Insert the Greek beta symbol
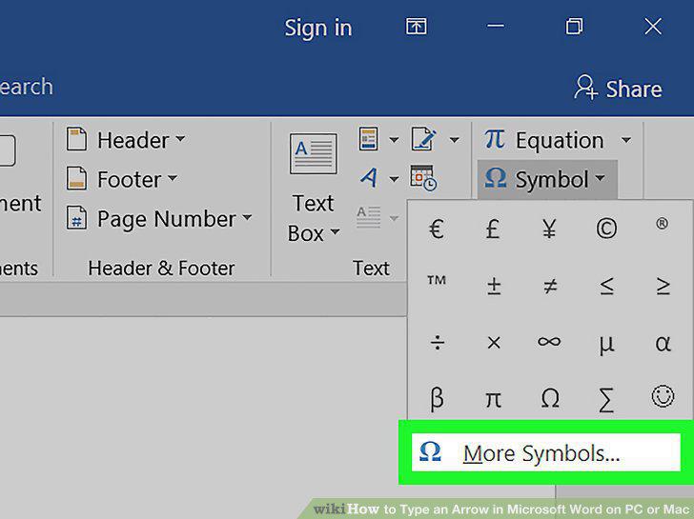The image size is (694, 519). pos(437,397)
